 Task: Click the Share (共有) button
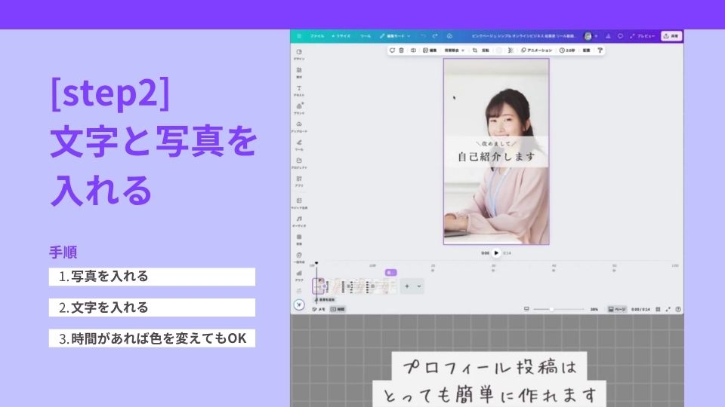[x=671, y=35]
